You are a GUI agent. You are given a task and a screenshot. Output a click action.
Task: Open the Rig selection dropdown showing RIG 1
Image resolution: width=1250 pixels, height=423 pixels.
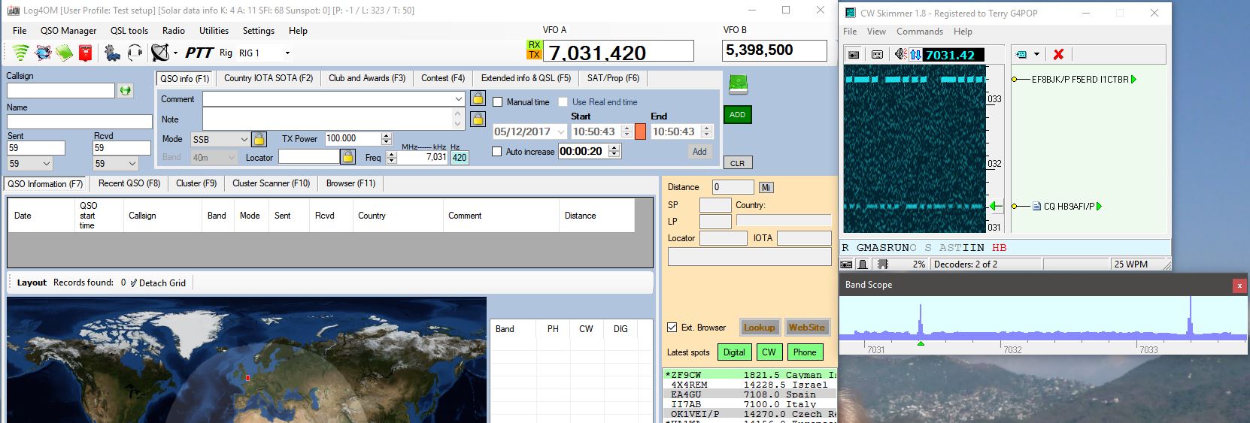click(x=287, y=53)
